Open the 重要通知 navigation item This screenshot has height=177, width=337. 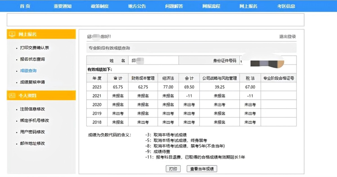click(62, 6)
